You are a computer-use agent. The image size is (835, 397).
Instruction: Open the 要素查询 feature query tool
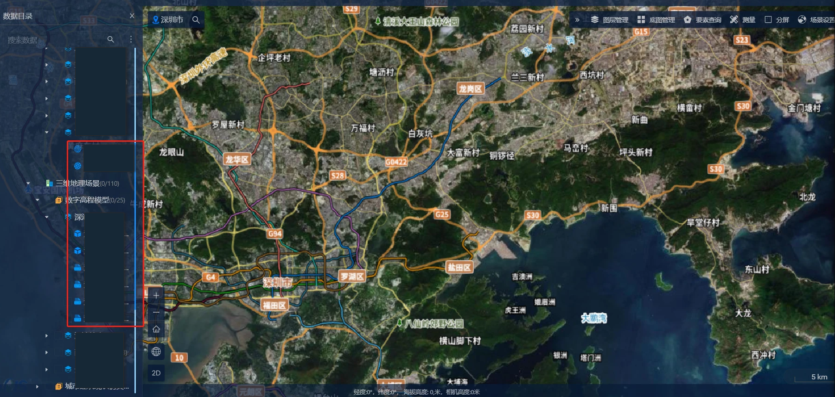(702, 19)
